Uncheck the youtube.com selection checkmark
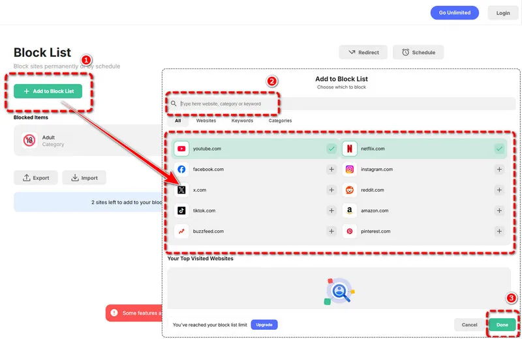Viewport: 522px width, 339px height. [x=331, y=149]
